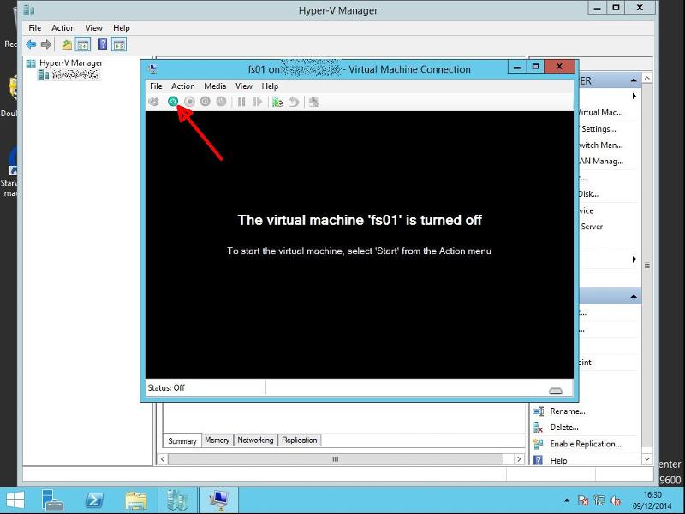Switch to the Memory tab

pos(217,440)
